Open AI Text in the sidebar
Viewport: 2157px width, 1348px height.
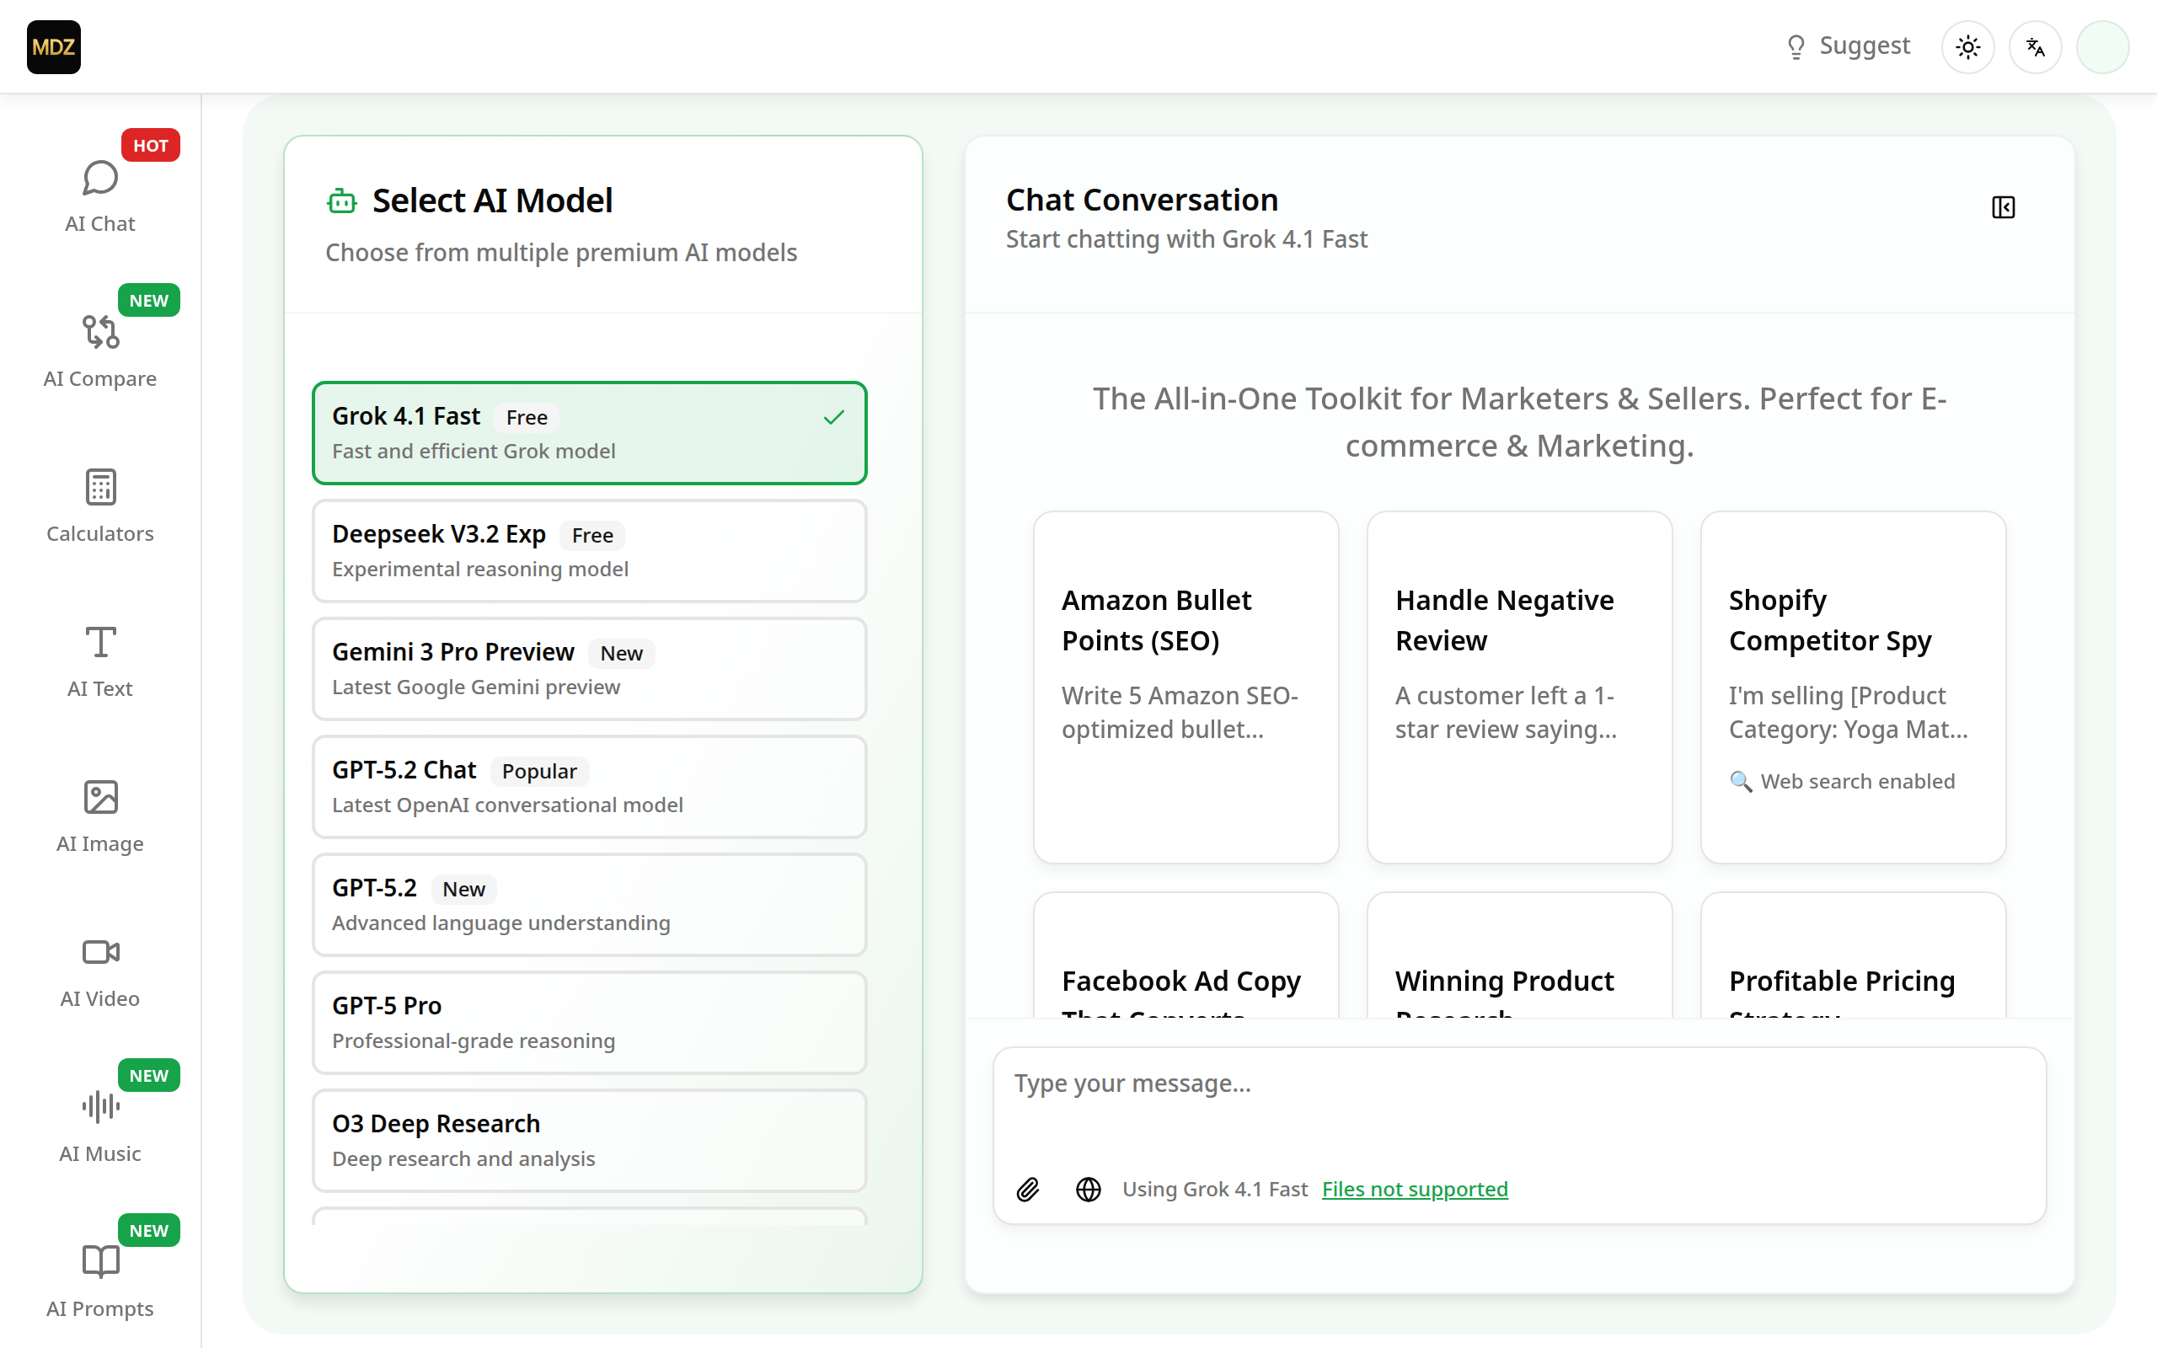[99, 660]
